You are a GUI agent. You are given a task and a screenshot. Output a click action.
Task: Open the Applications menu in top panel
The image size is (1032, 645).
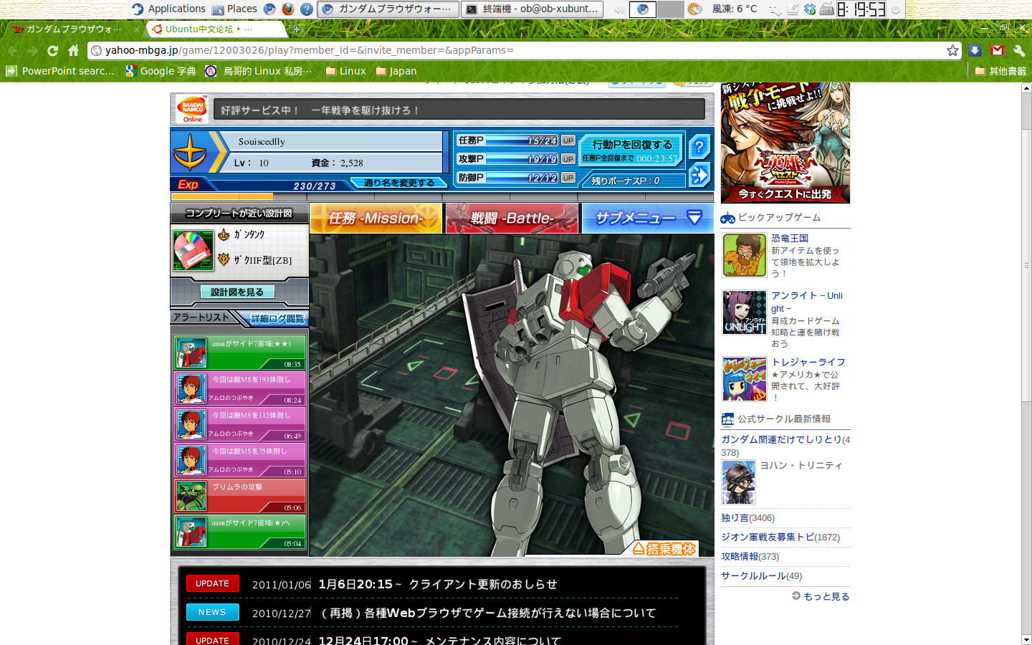168,9
